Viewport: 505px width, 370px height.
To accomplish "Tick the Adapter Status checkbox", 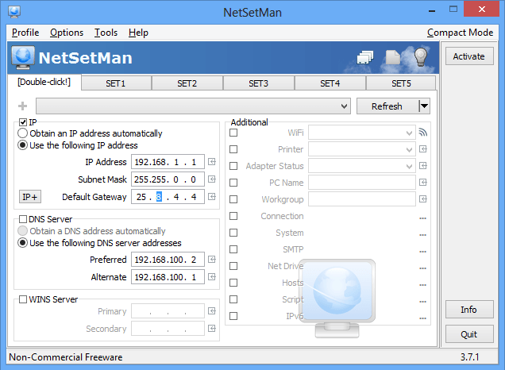I will 233,166.
